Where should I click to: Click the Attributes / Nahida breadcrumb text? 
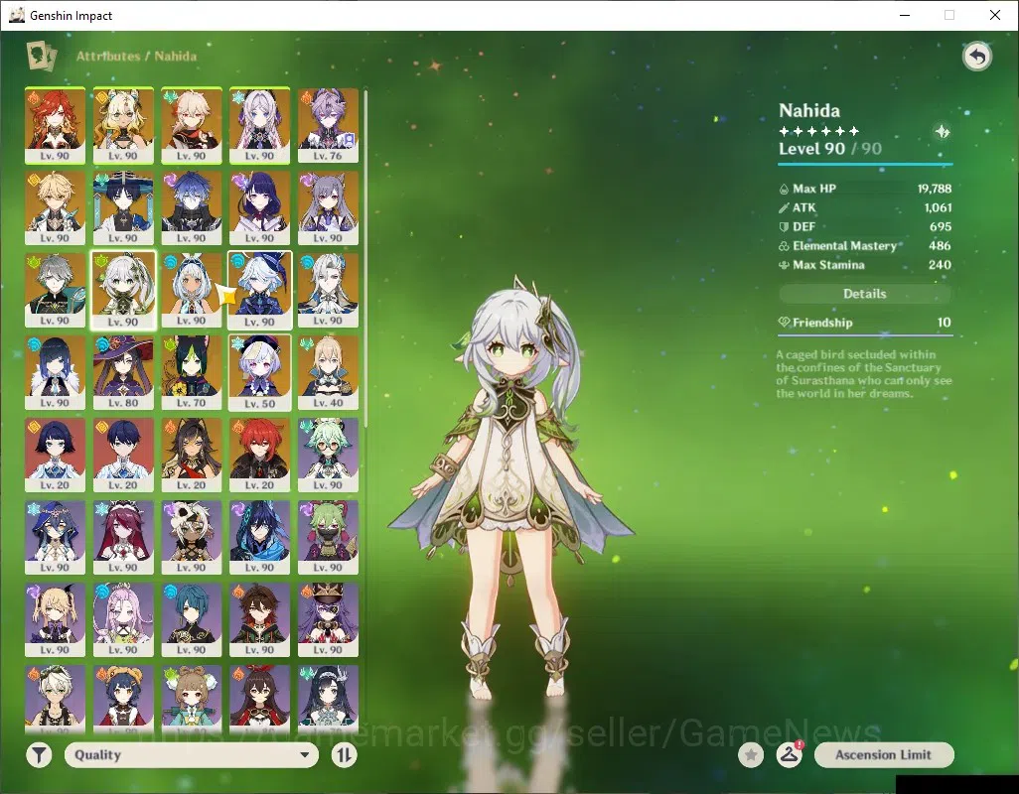[x=136, y=56]
